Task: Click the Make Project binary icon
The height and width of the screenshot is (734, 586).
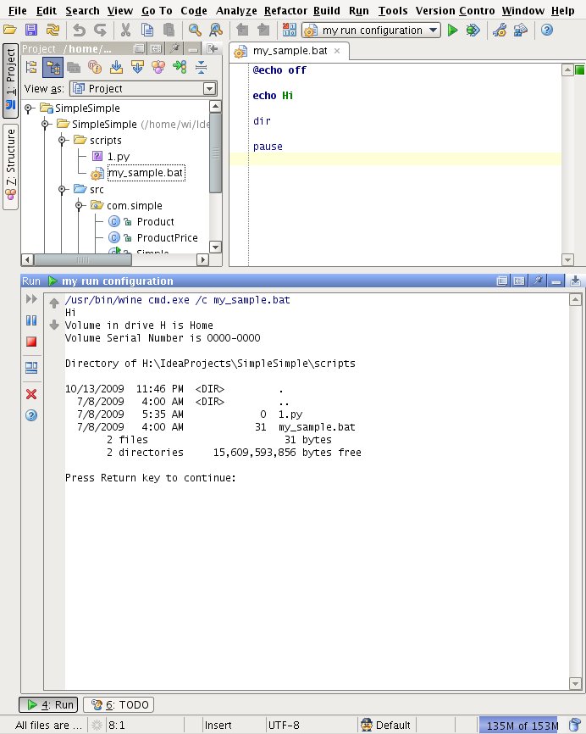Action: click(289, 31)
